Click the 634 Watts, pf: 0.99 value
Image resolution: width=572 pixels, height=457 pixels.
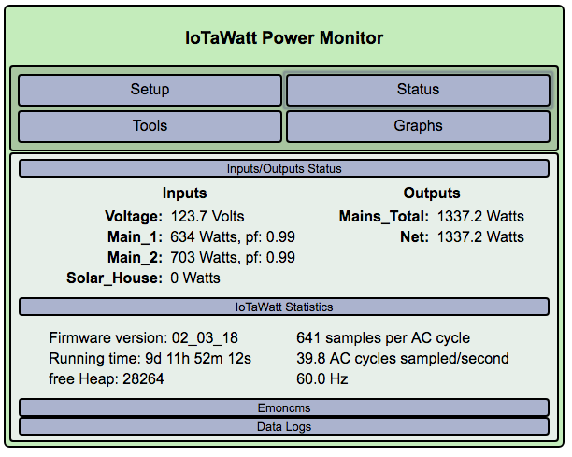(x=233, y=237)
